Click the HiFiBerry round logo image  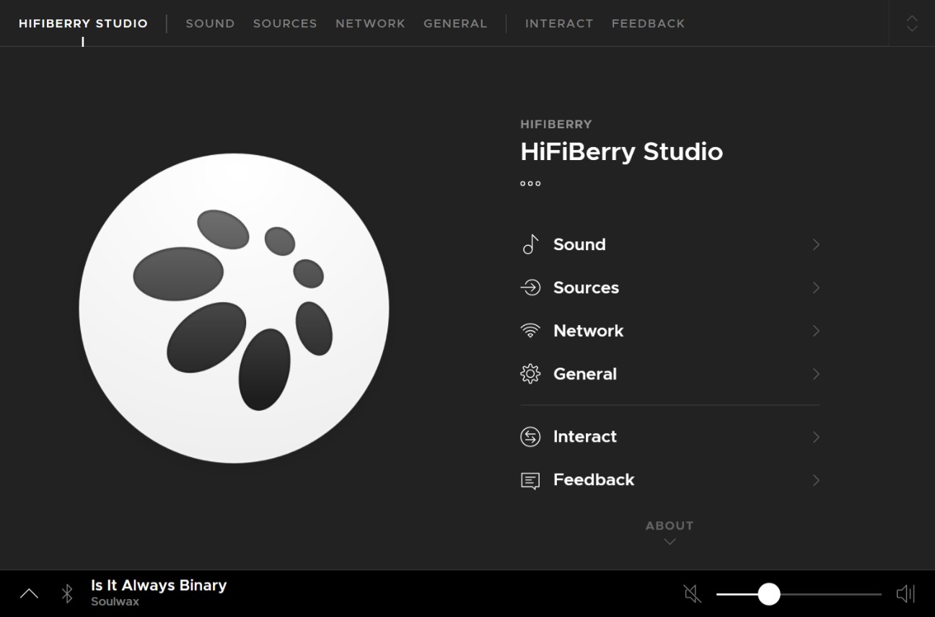234,308
